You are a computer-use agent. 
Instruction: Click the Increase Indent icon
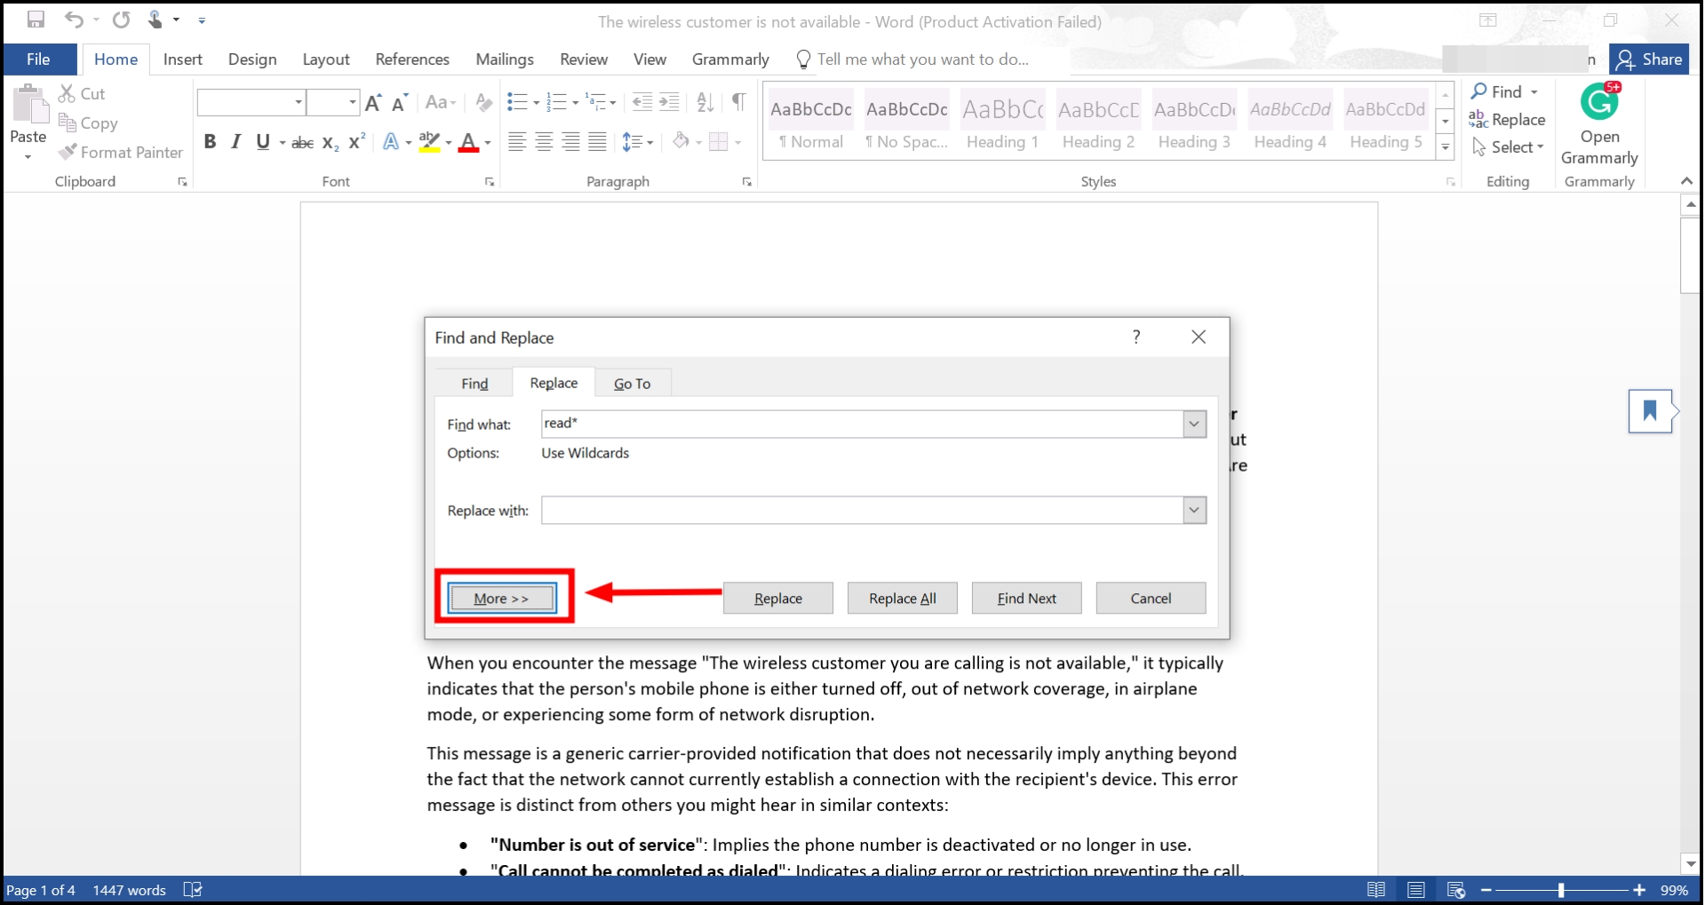(669, 102)
